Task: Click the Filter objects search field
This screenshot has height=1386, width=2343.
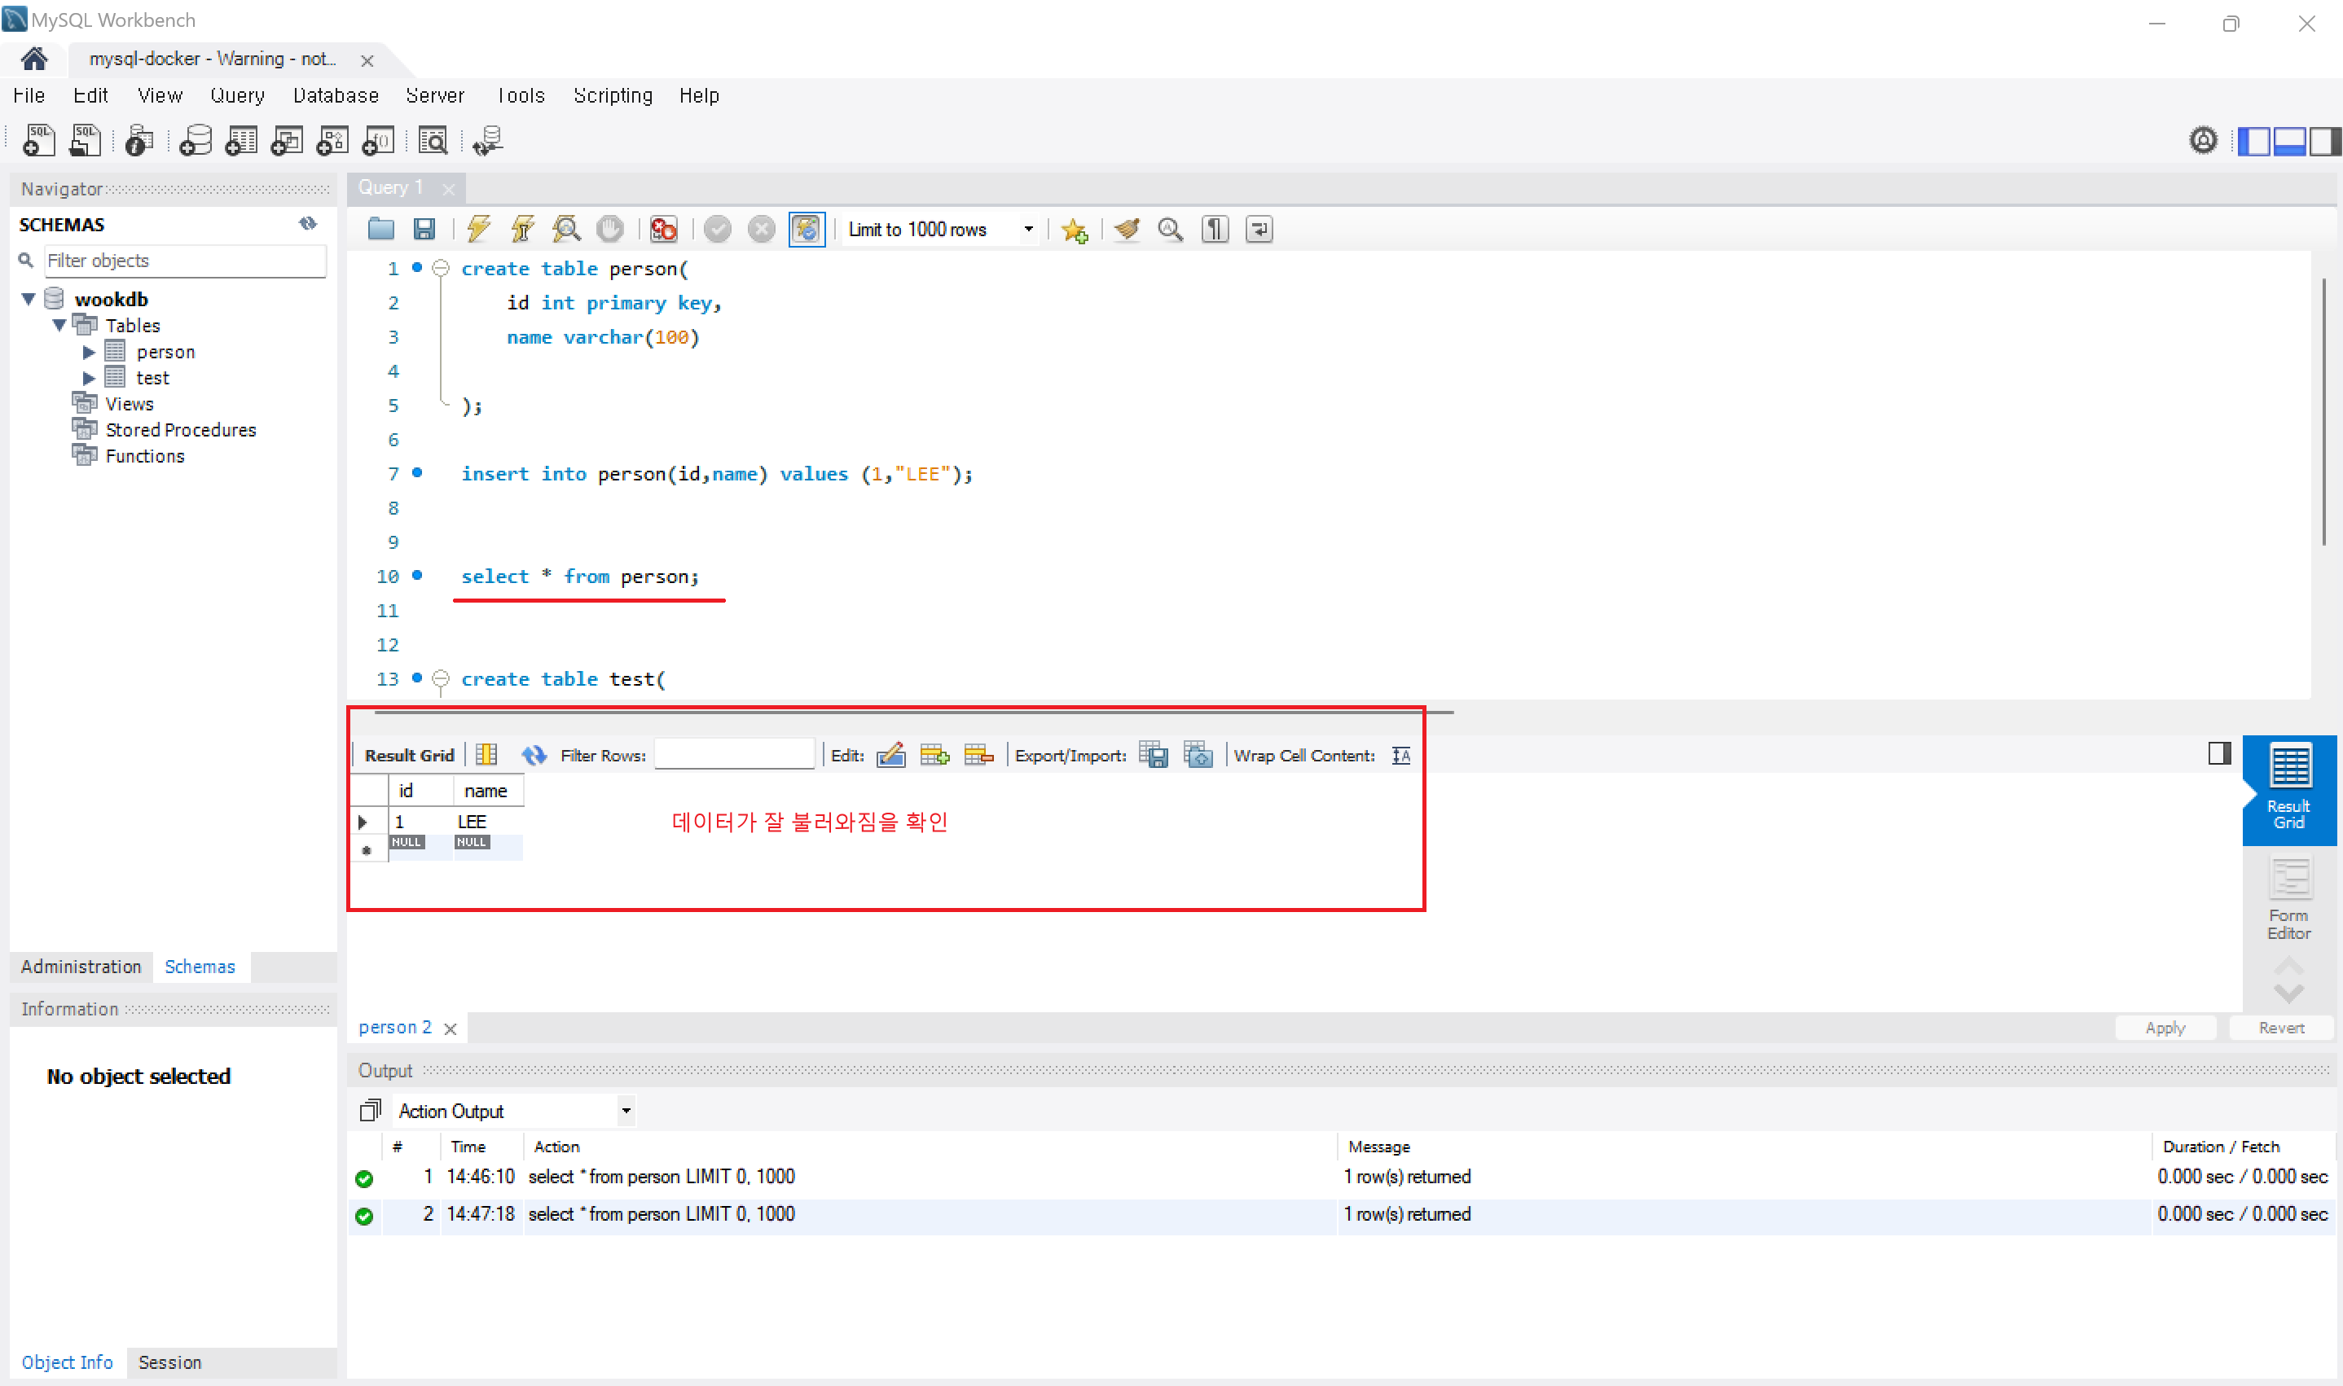Action: click(x=185, y=261)
